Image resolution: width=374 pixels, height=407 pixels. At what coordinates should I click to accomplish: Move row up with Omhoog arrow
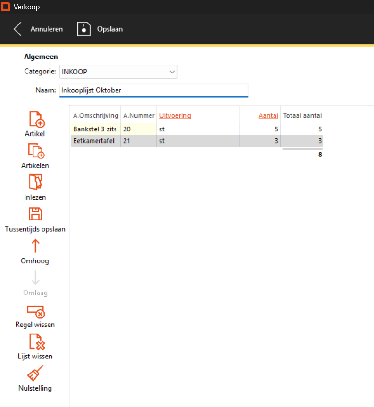[x=35, y=246]
